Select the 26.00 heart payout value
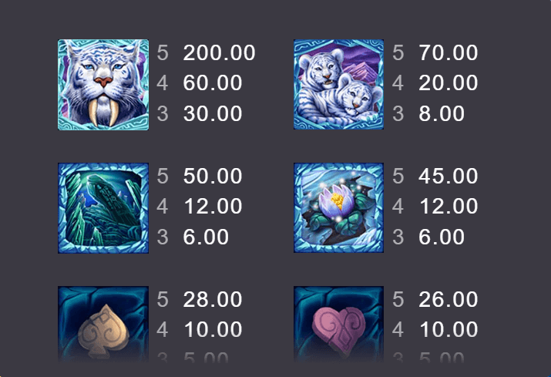 click(448, 299)
